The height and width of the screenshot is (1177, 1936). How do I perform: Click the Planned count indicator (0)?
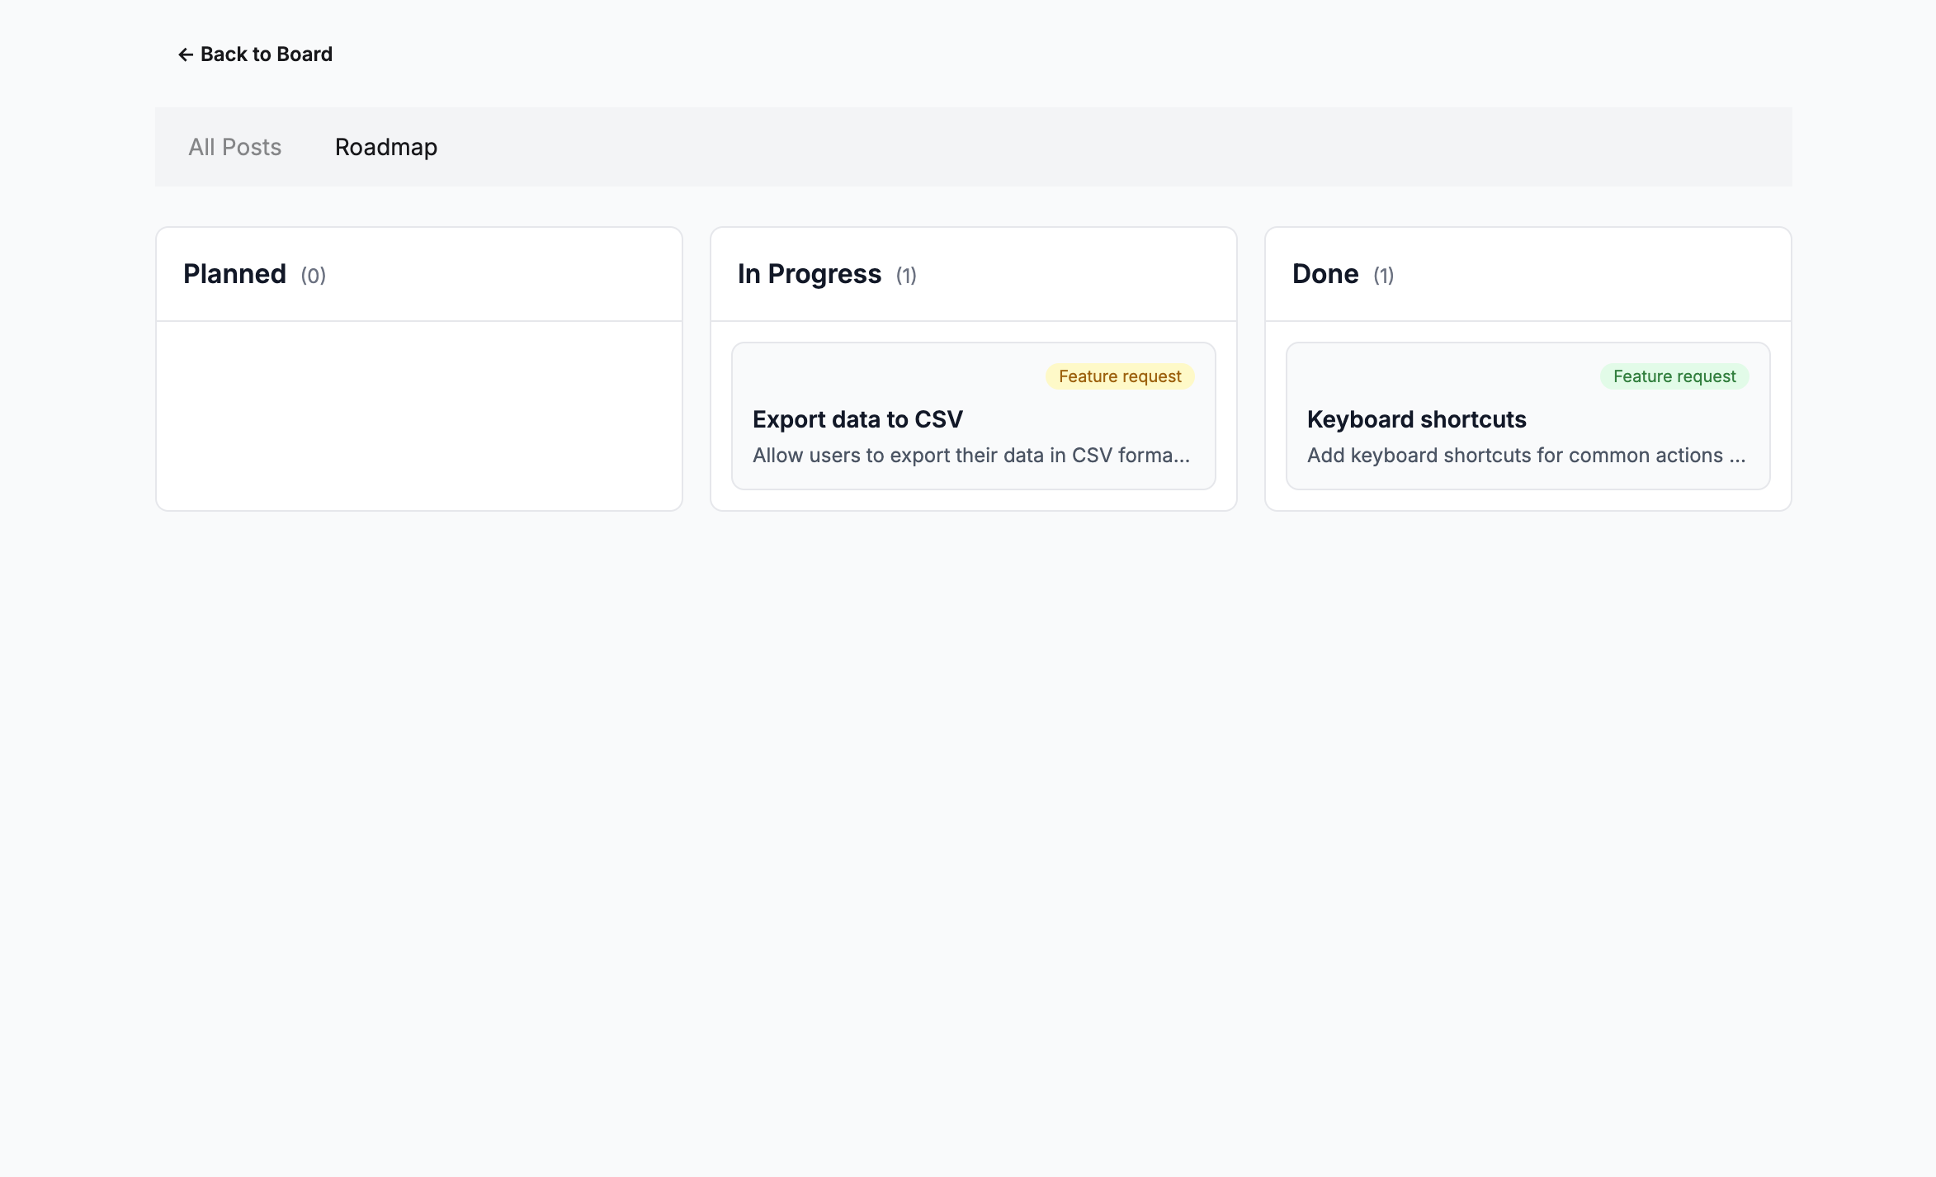pos(313,276)
